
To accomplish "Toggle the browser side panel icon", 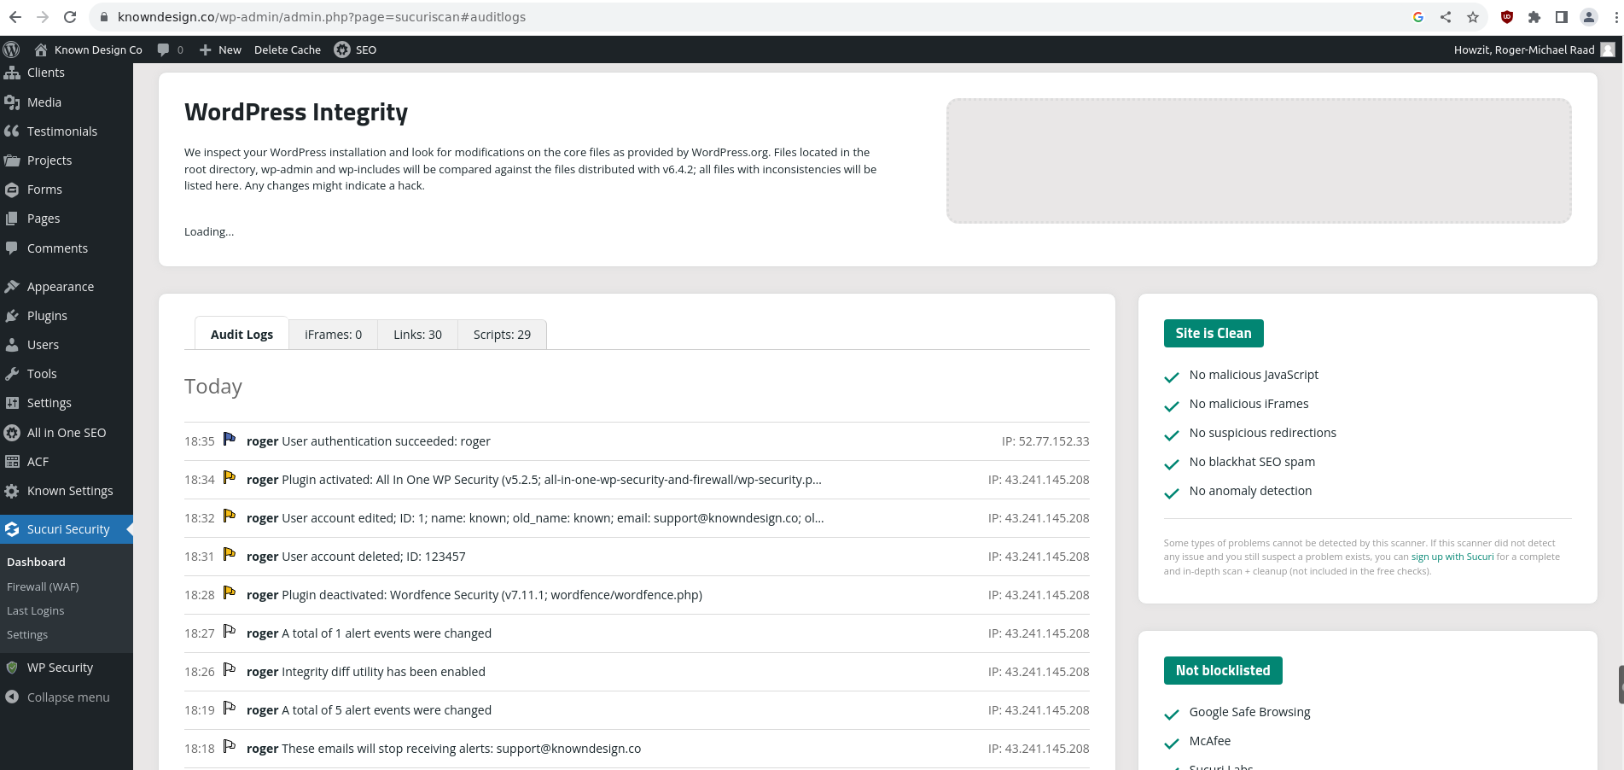I will pyautogui.click(x=1562, y=17).
